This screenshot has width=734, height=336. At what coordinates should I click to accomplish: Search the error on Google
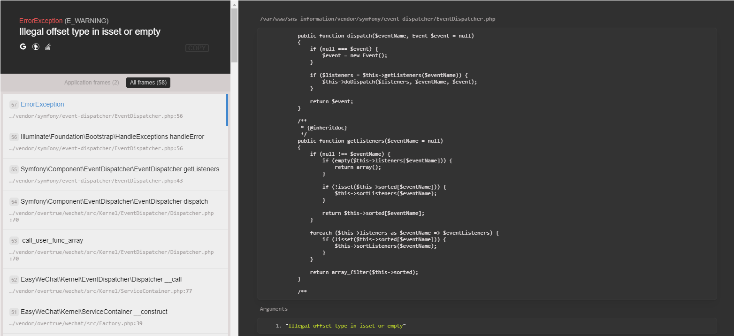(x=23, y=46)
